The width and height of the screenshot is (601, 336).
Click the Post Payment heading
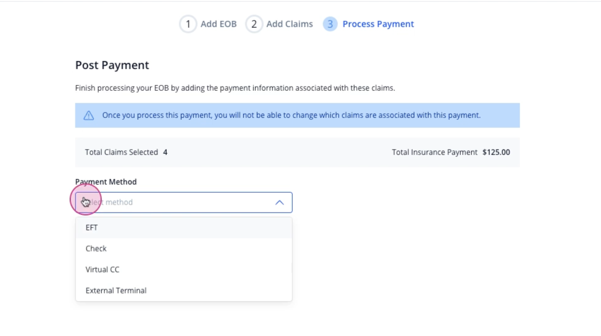click(x=112, y=65)
